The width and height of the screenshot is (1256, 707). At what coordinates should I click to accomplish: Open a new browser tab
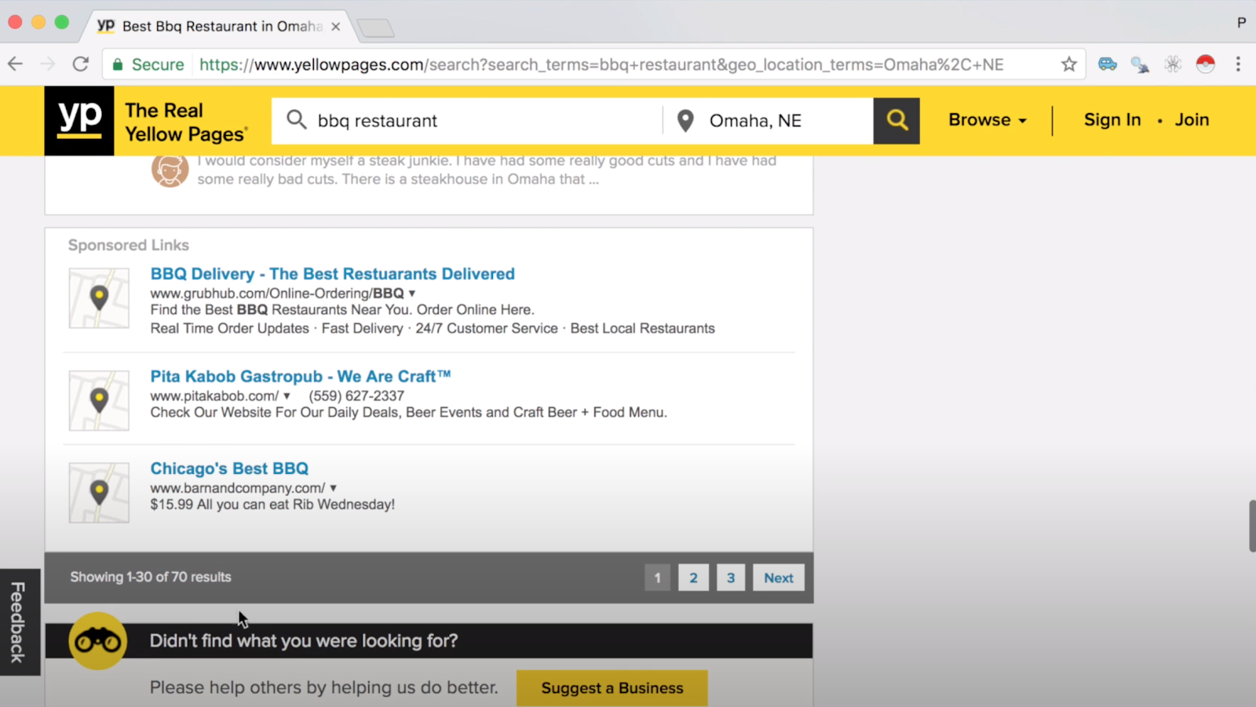(376, 28)
